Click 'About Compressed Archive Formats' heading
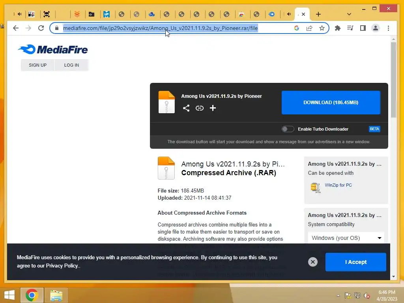Viewport: 404px width, 303px height. click(x=202, y=213)
